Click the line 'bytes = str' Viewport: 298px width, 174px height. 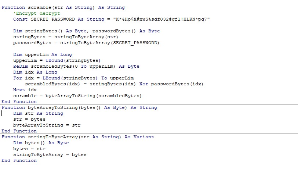click(29, 149)
